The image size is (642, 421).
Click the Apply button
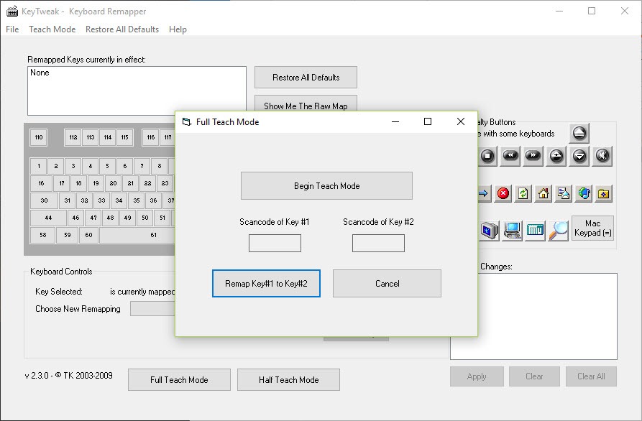[477, 376]
